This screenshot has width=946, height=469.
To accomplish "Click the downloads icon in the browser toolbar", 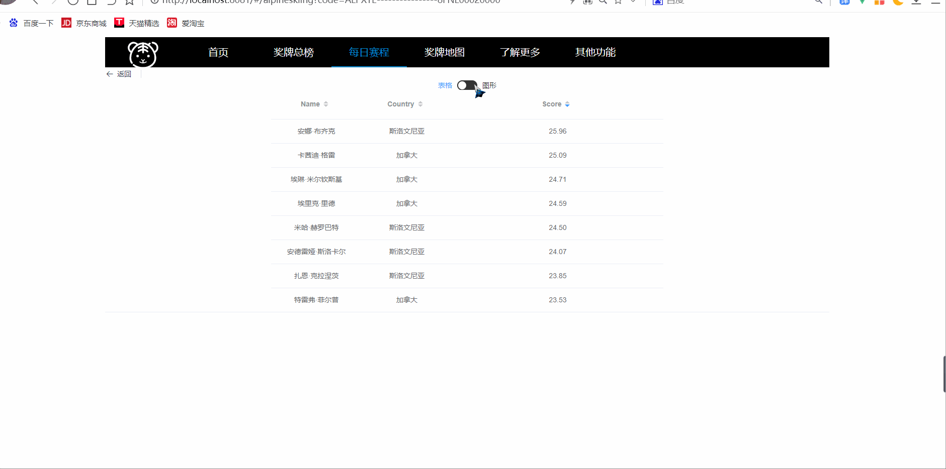I will click(916, 3).
